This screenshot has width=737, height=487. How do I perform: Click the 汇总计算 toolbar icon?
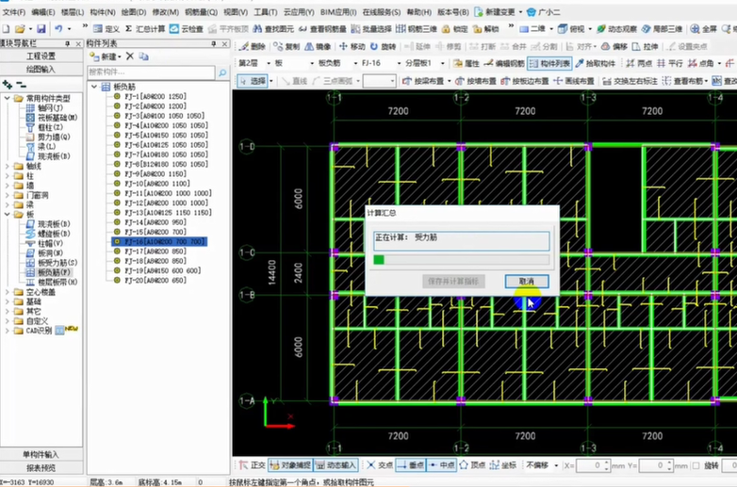click(143, 29)
